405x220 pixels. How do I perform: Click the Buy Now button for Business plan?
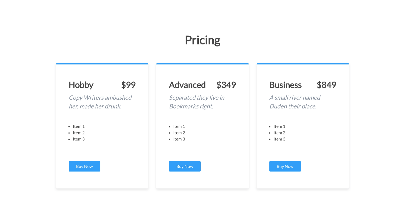[285, 166]
